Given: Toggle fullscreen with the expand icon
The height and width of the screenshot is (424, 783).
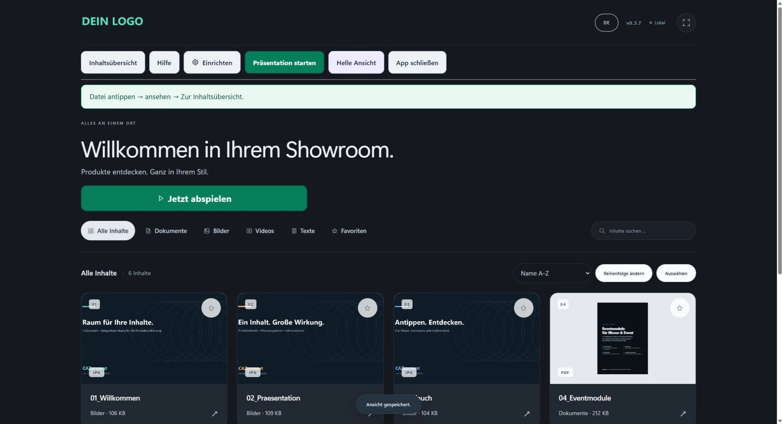Looking at the screenshot, I should click(686, 23).
